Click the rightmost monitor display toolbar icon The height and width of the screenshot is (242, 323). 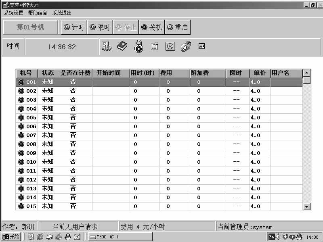[x=201, y=46]
